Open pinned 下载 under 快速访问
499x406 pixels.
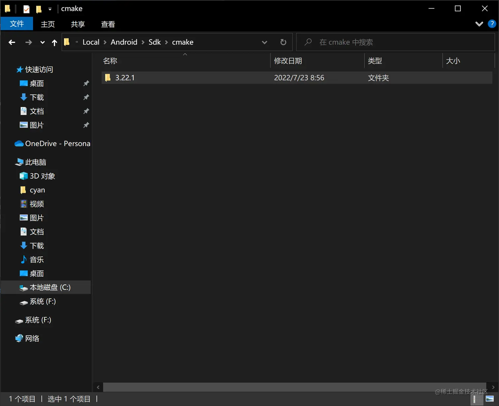pos(37,97)
